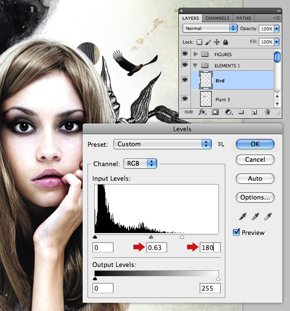Click the output highlights field 255
The image size is (290, 311).
[x=210, y=288]
